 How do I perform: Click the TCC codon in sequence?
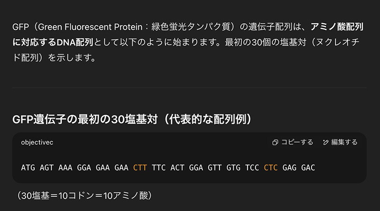pos(252,168)
